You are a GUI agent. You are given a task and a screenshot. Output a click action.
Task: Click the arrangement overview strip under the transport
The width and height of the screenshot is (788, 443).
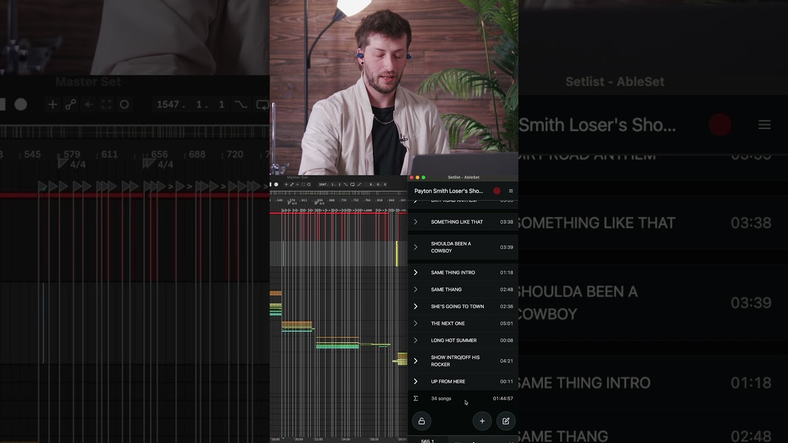pyautogui.click(x=339, y=193)
